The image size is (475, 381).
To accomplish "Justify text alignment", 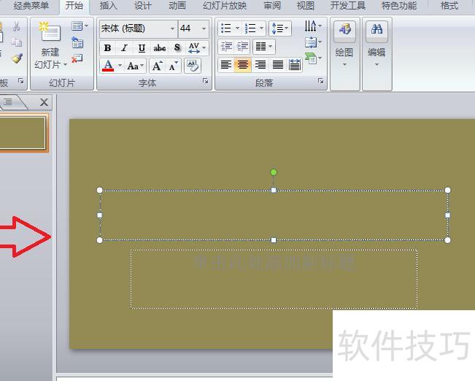I will (278, 64).
